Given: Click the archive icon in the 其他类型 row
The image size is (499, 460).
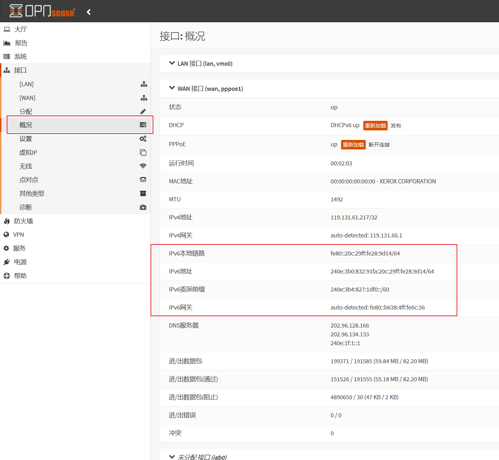Looking at the screenshot, I should 143,194.
